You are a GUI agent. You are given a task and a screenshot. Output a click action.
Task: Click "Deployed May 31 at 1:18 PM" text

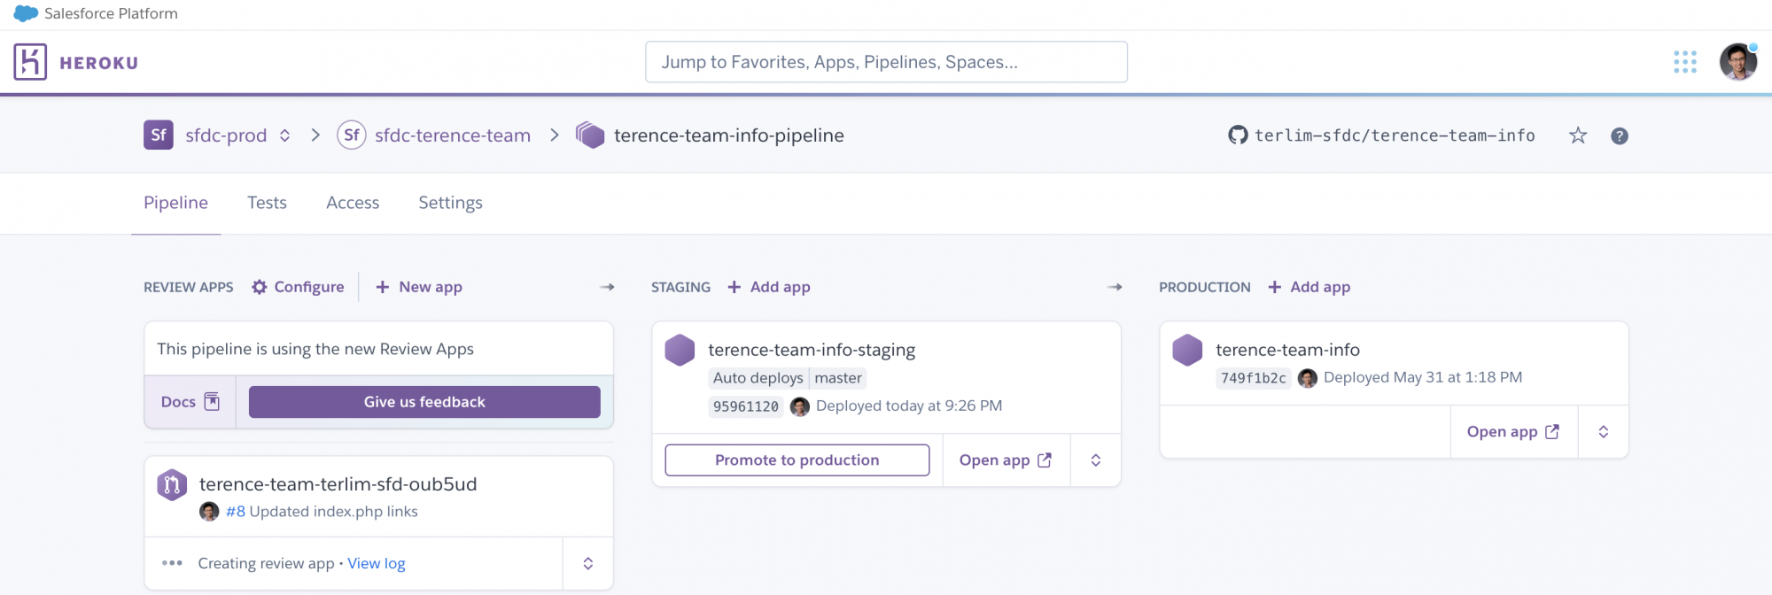(1423, 377)
